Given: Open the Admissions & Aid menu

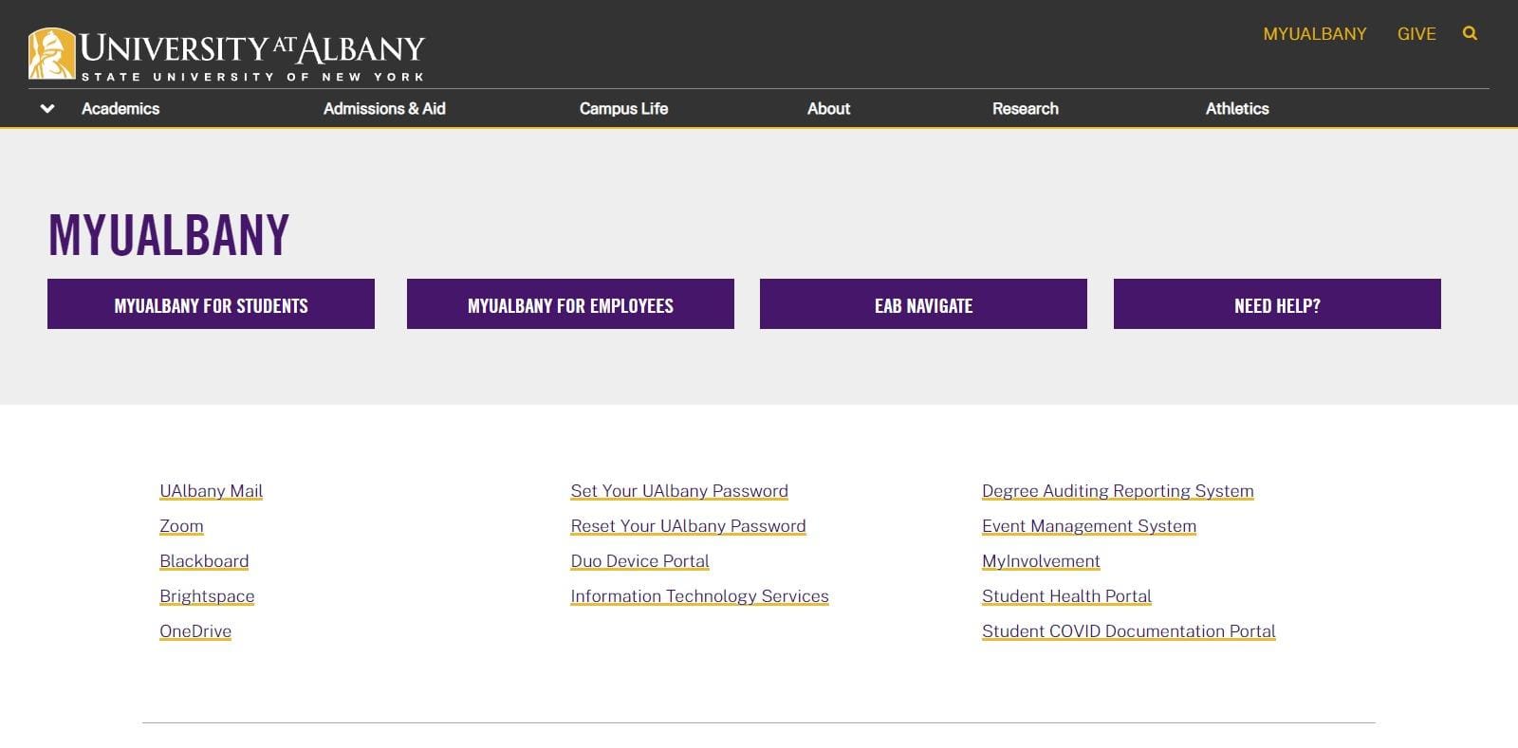Looking at the screenshot, I should coord(384,108).
